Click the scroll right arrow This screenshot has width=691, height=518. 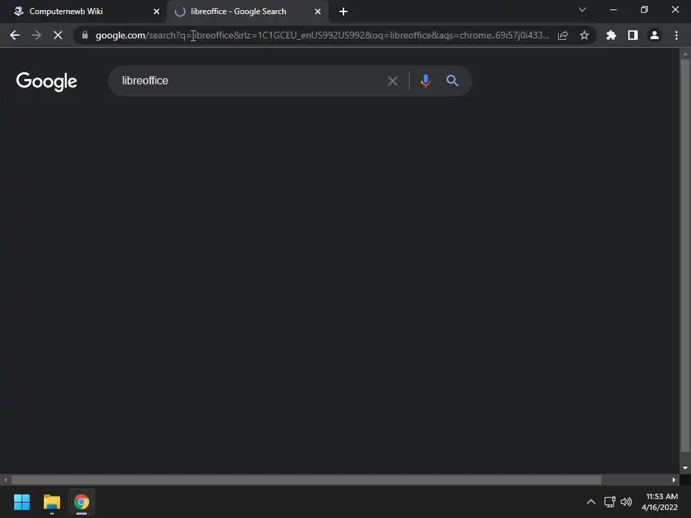(674, 480)
